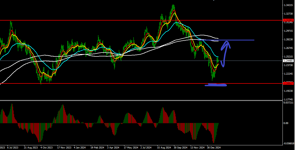Select the current price tag 1.24485
The height and width of the screenshot is (150, 295).
(288, 61)
